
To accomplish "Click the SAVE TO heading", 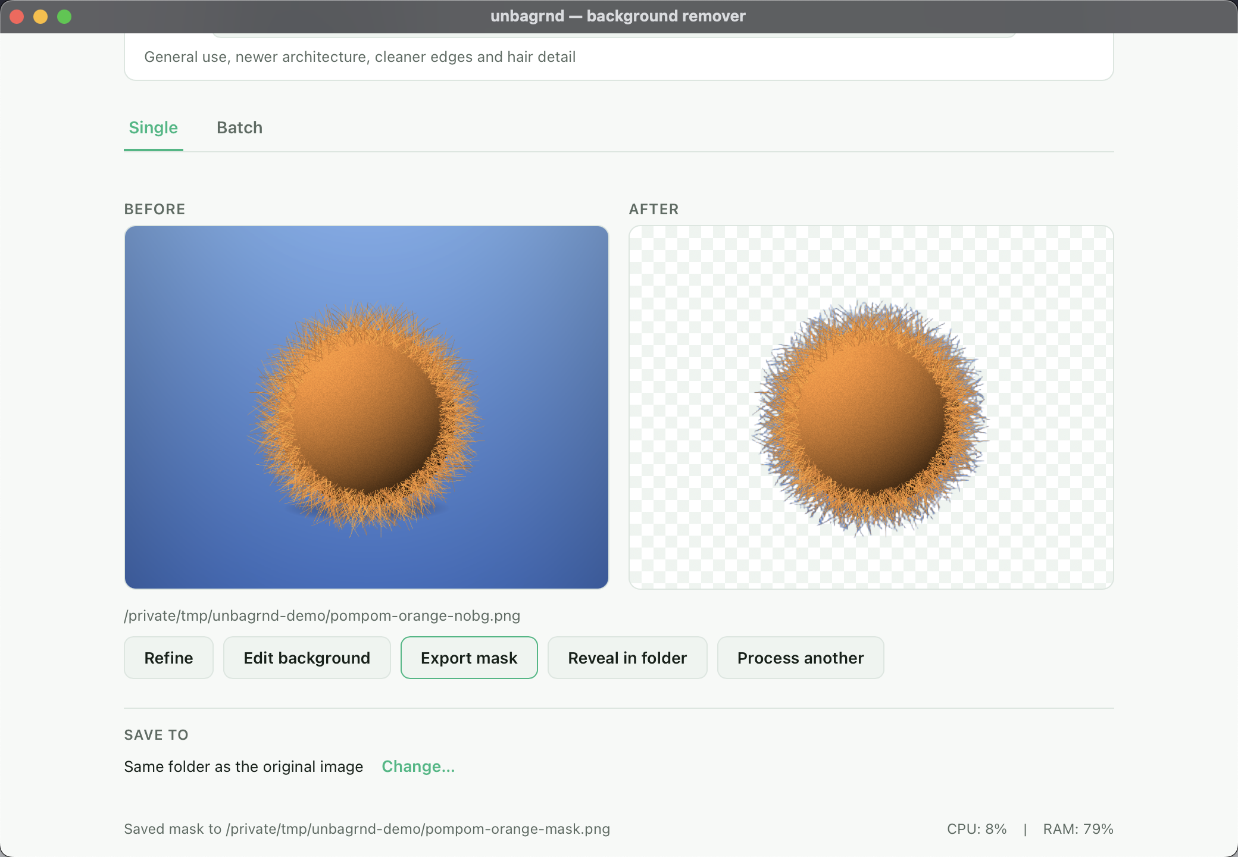I will [x=156, y=735].
